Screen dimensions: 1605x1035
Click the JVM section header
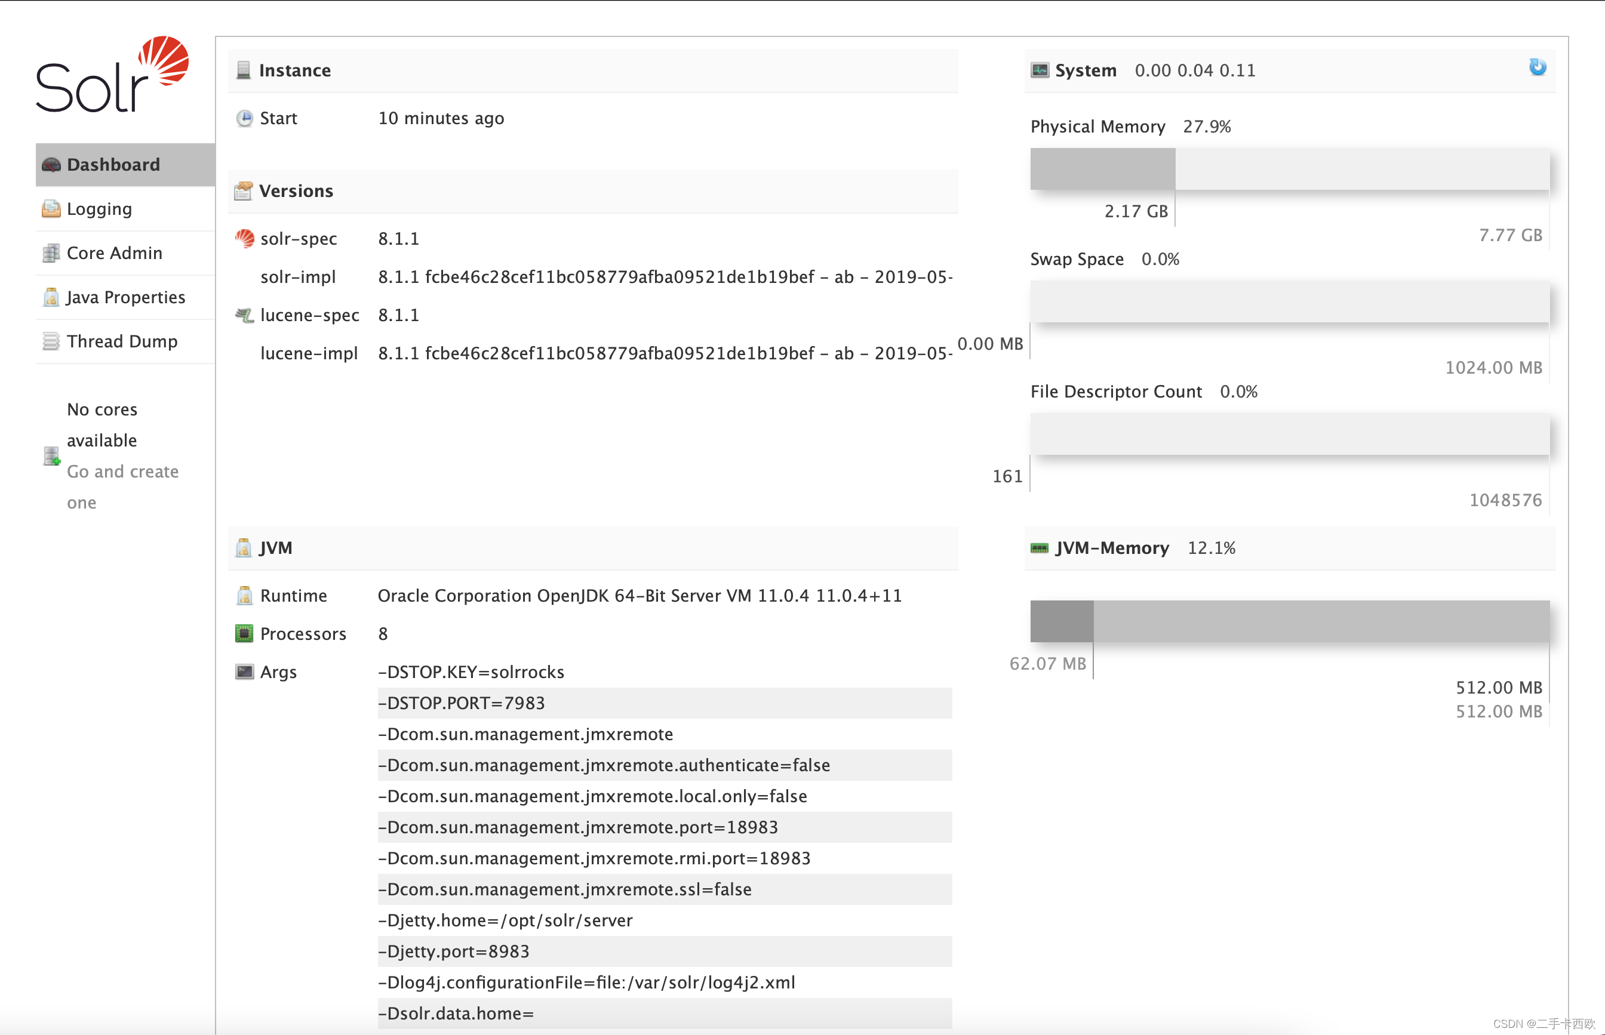pos(593,549)
